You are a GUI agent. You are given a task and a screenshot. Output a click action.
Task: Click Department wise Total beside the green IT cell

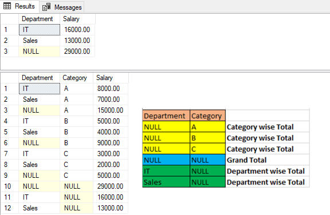click(266, 172)
